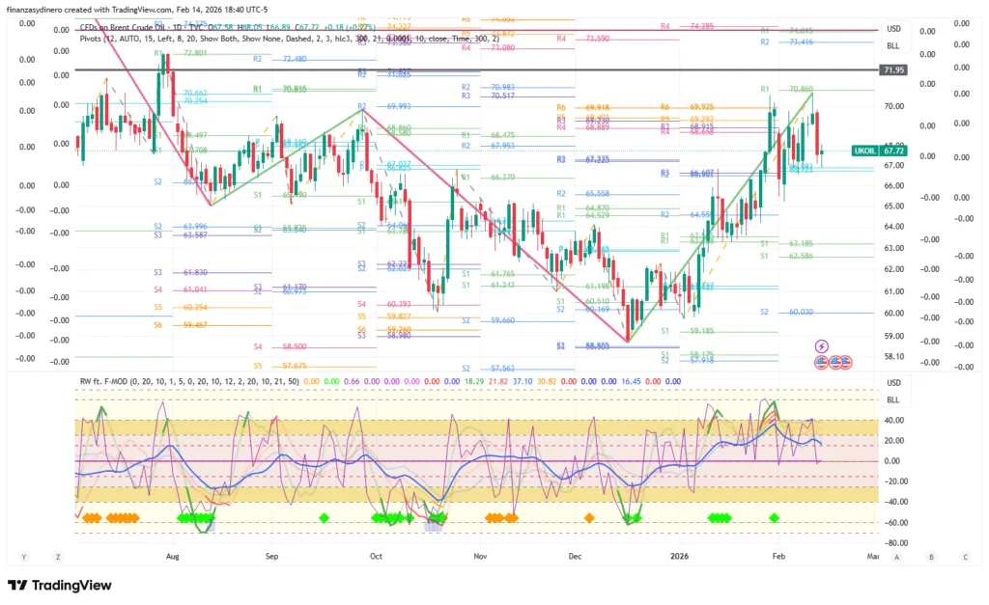Select the RW ft. F-MOD indicator legend
Viewport: 989px width, 605px height.
click(x=104, y=383)
